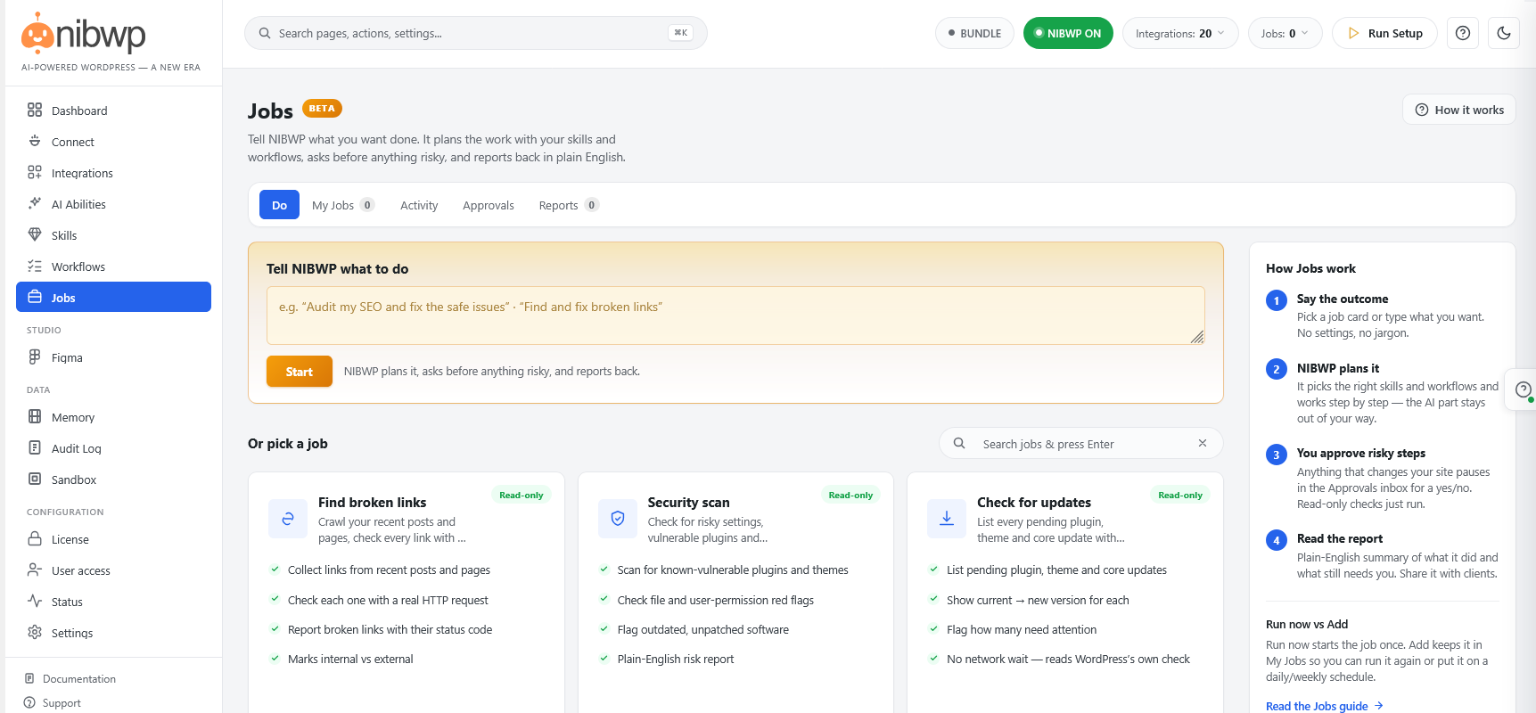Open the Approvals tab

point(489,205)
